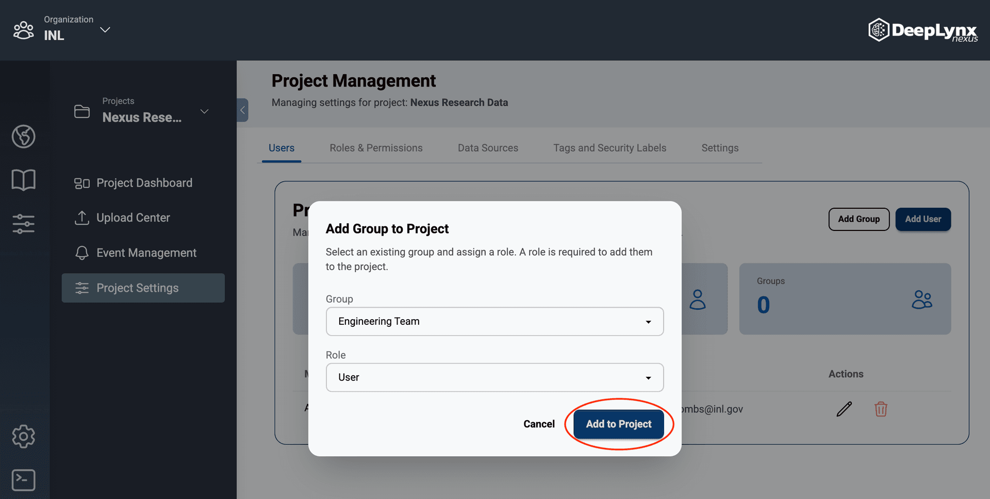The height and width of the screenshot is (499, 990).
Task: Click the Add to Project button
Action: point(618,424)
